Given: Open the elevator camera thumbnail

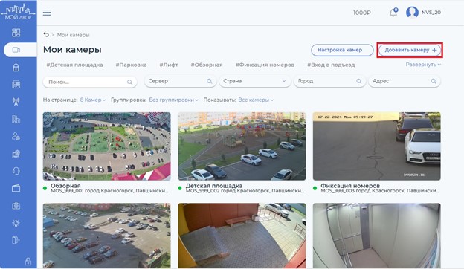Looking at the screenshot, I should 377,236.
